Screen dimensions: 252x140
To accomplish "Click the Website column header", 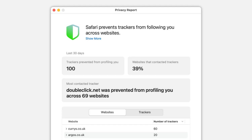I will [x=73, y=121].
